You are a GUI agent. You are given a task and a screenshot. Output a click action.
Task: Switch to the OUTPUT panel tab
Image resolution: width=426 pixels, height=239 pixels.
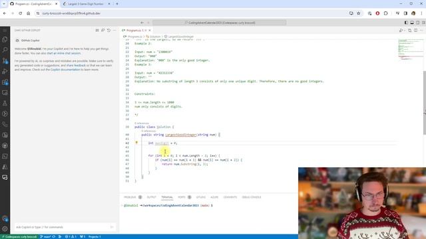tap(151, 197)
